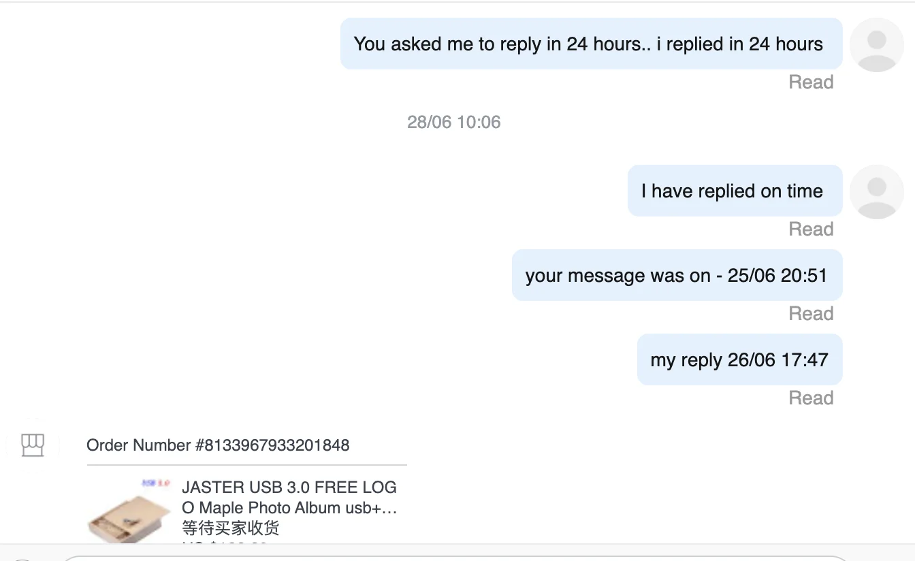
Task: Open Order Number #8133967933201848
Action: 218,445
